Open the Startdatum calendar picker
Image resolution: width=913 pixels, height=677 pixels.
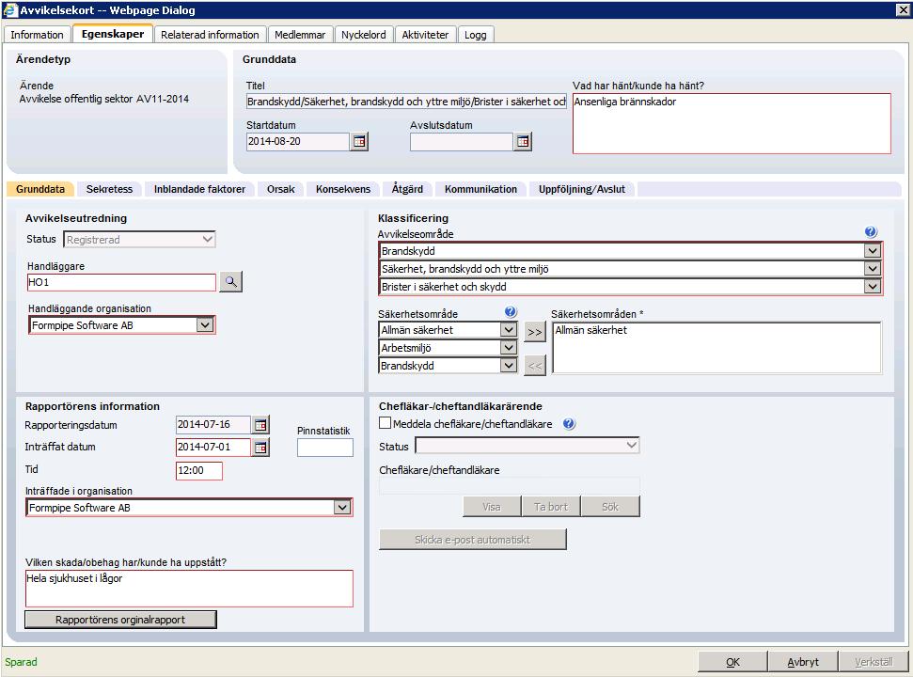pyautogui.click(x=359, y=141)
